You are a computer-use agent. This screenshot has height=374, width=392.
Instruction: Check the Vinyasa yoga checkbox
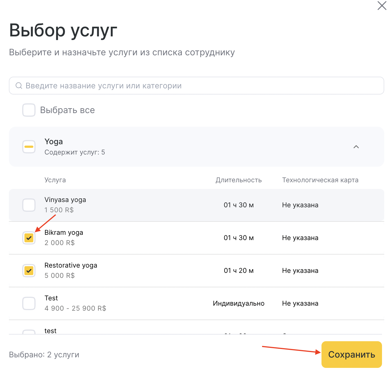click(x=29, y=205)
